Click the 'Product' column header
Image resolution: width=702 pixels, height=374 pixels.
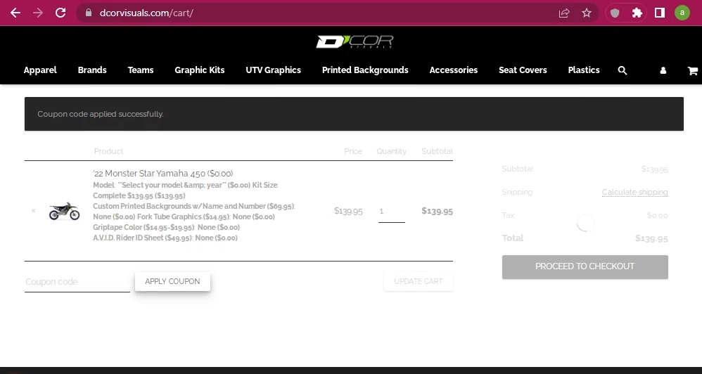pyautogui.click(x=108, y=151)
